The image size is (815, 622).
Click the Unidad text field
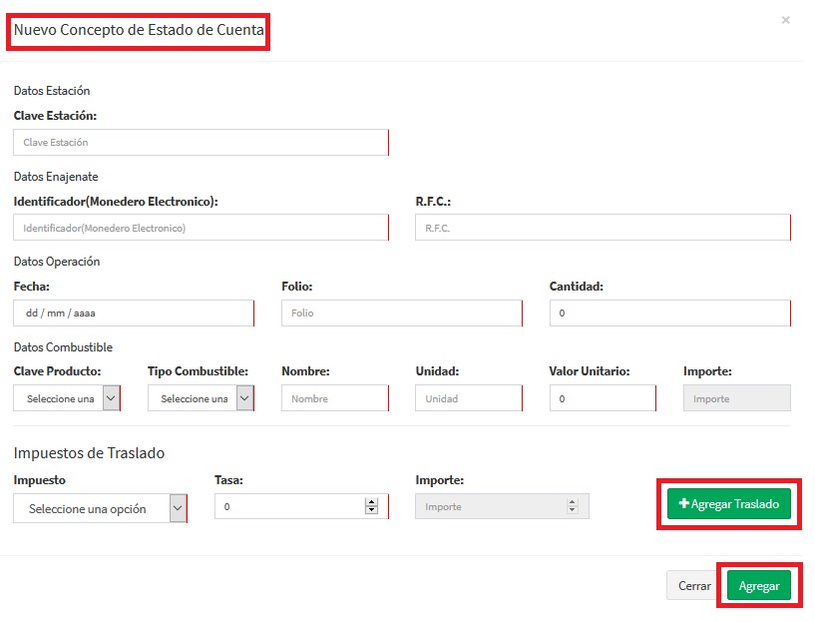(468, 398)
